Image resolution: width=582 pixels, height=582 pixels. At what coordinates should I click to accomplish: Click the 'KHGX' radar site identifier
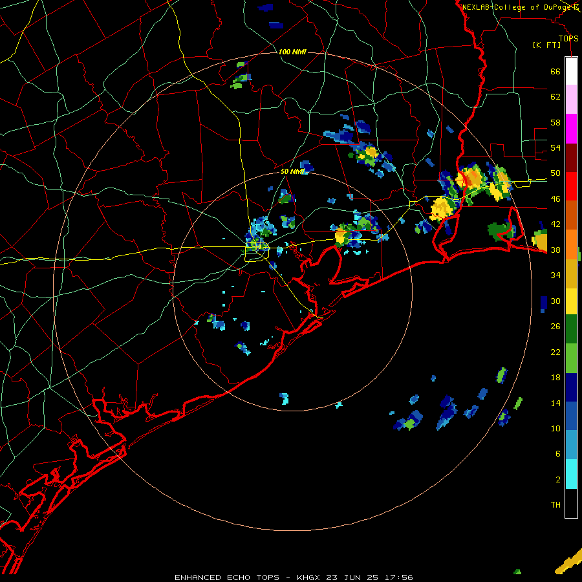point(308,577)
